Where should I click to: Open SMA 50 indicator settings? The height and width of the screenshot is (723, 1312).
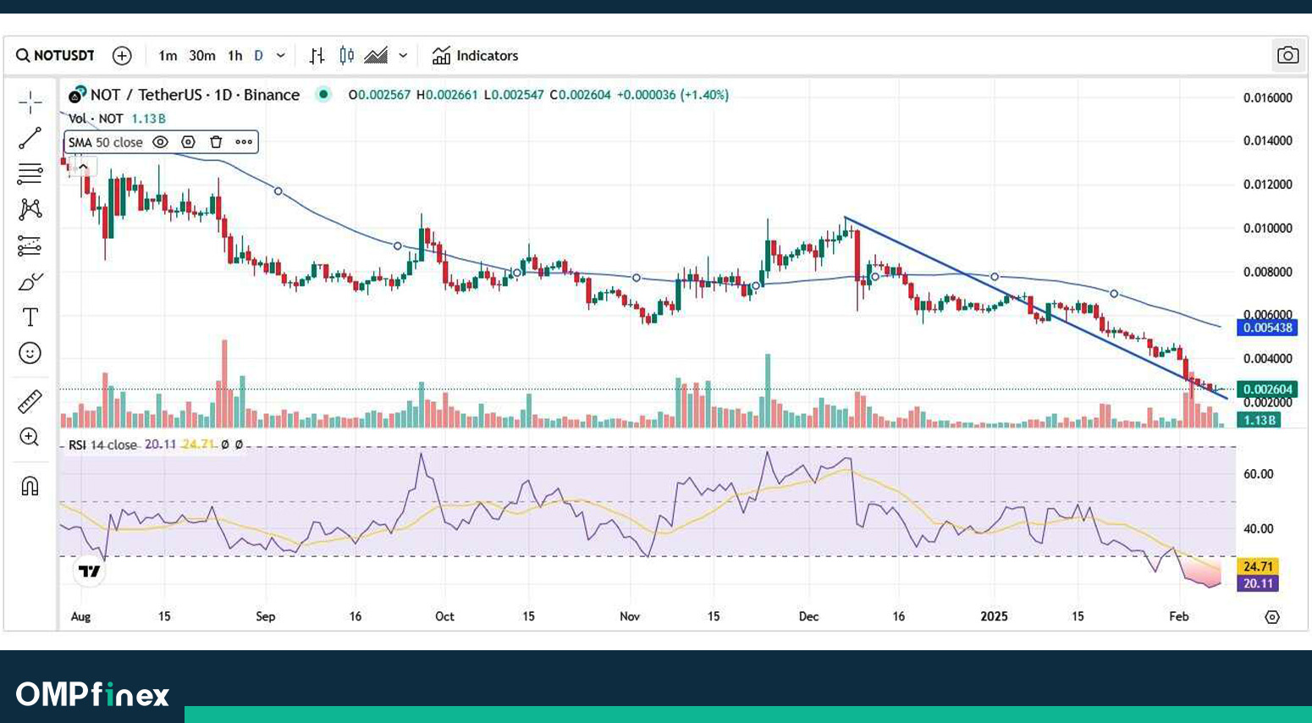(188, 142)
